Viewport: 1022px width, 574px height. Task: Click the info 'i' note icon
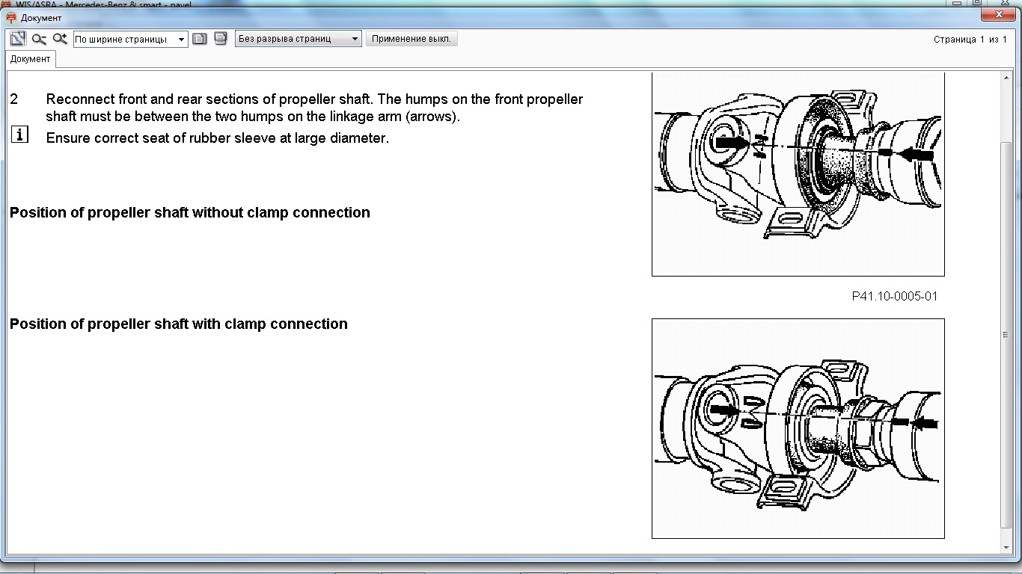19,135
